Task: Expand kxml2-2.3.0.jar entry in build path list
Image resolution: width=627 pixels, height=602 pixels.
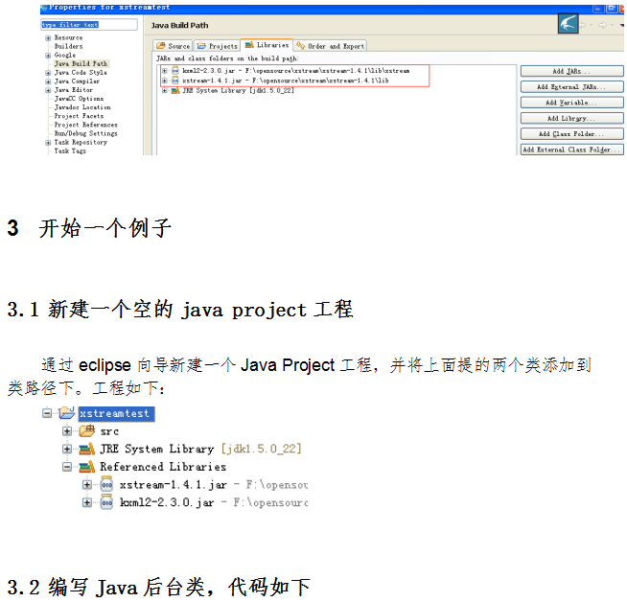Action: 165,71
